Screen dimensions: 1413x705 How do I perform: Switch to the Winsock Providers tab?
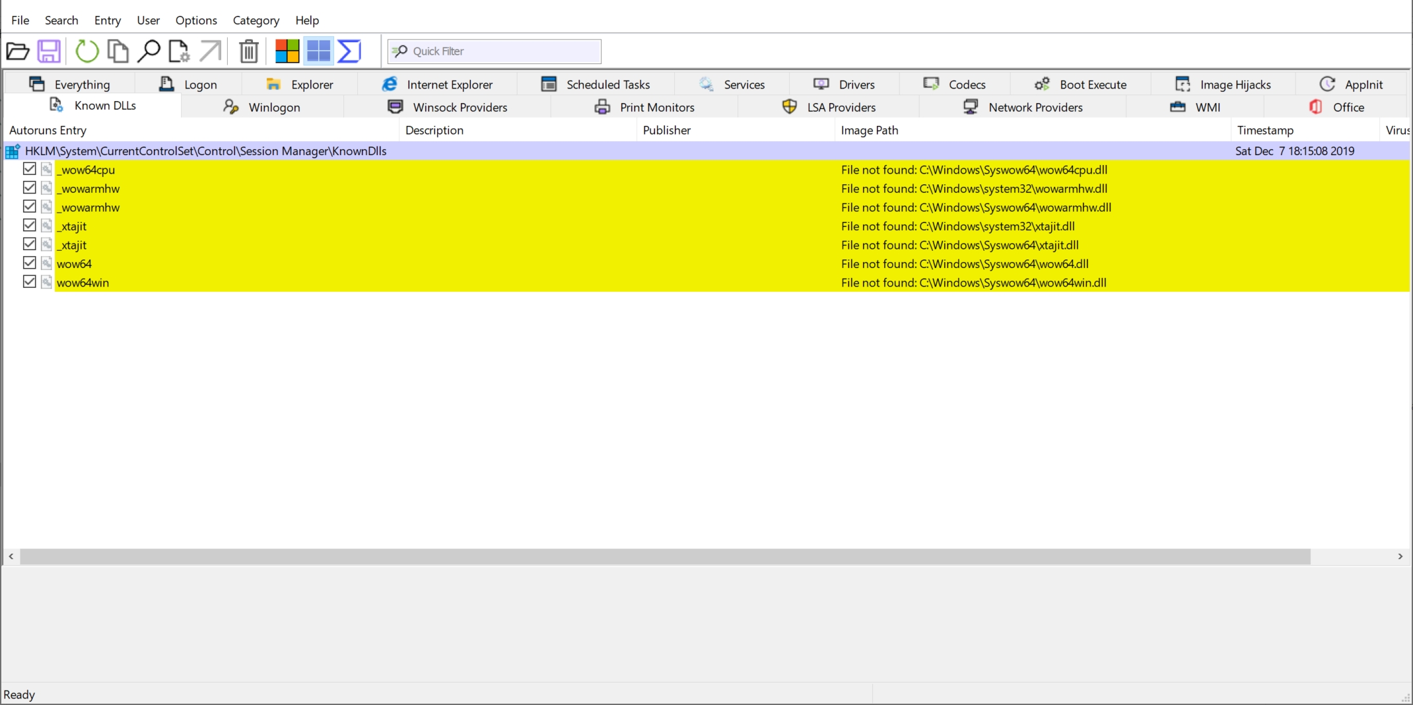pos(448,106)
